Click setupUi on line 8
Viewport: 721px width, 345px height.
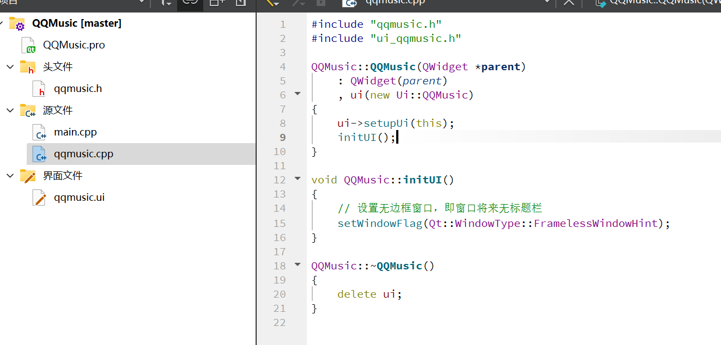click(386, 124)
